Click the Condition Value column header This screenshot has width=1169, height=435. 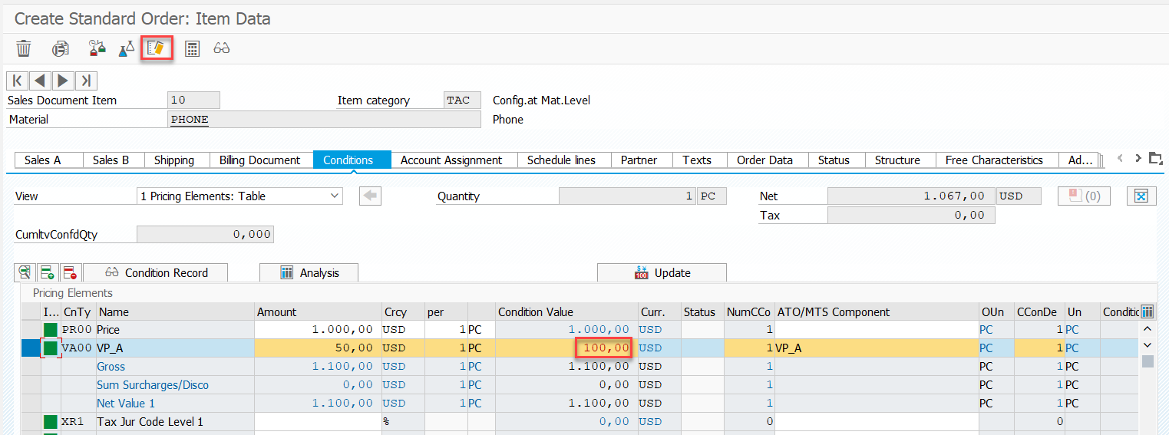point(566,312)
